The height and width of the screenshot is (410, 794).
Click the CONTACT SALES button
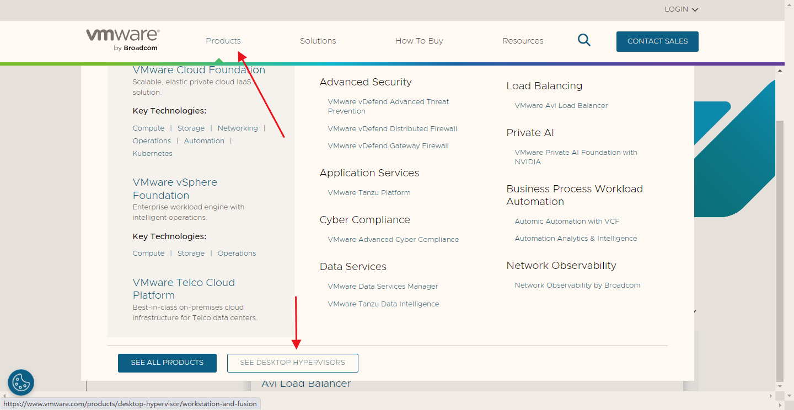(x=657, y=41)
